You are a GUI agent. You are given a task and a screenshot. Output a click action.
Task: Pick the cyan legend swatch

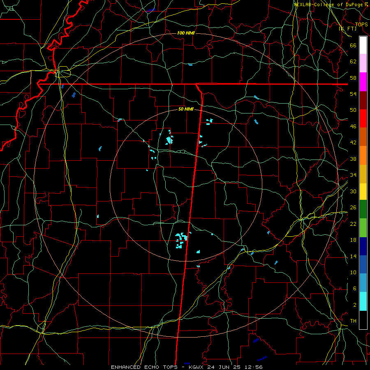tap(363, 301)
